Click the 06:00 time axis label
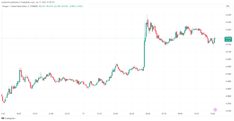This screenshot has height=121, width=234. pyautogui.click(x=148, y=113)
